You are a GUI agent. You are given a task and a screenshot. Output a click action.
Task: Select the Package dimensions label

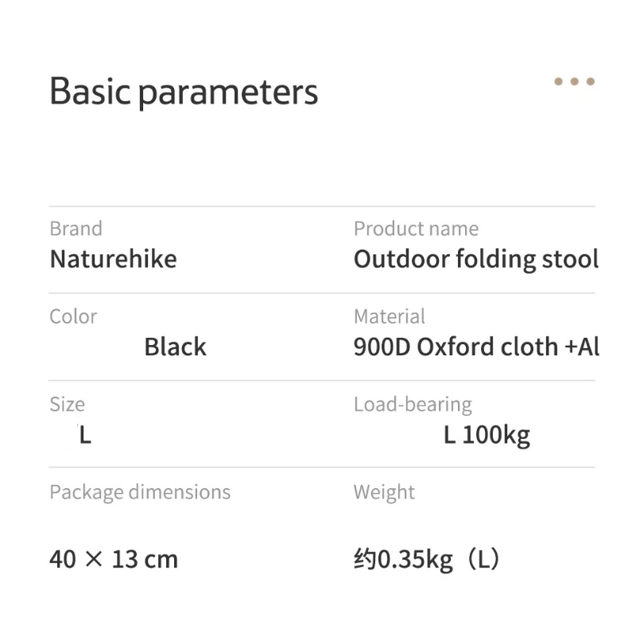click(140, 492)
